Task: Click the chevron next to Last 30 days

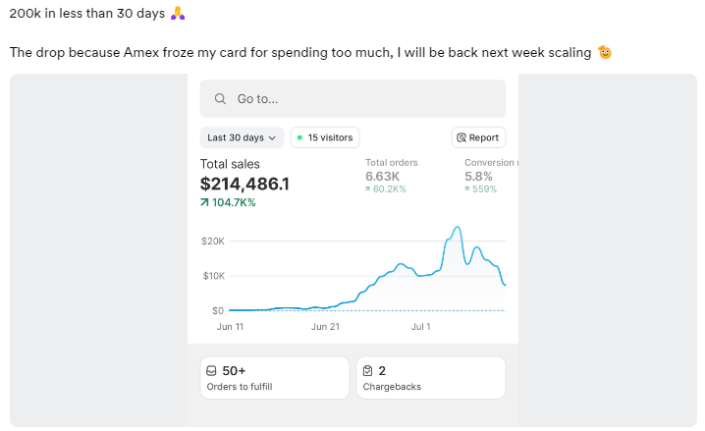Action: [272, 138]
